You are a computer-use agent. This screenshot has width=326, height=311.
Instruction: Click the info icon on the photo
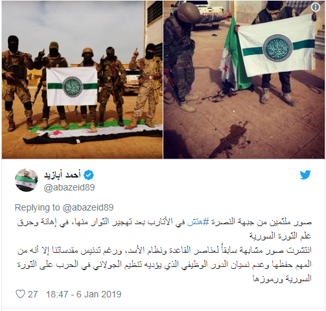click(x=316, y=7)
